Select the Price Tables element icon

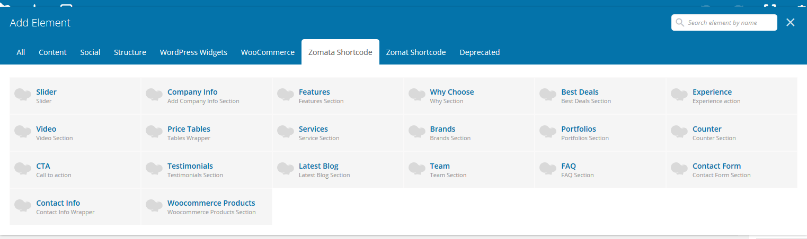(154, 132)
